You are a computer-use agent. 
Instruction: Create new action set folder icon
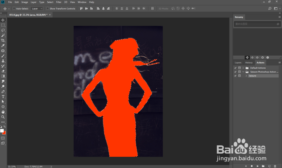(x=263, y=166)
